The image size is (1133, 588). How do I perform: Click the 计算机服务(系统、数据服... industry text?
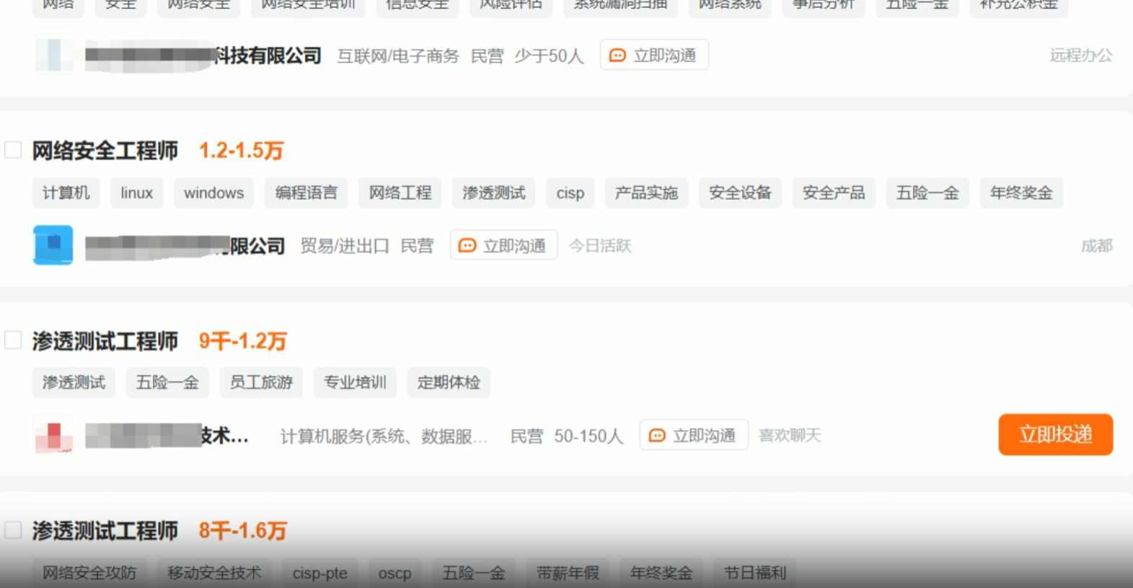(384, 436)
